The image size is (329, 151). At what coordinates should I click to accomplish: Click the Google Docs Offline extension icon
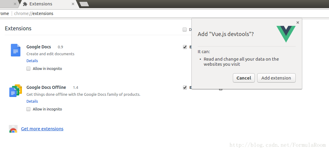(16, 91)
